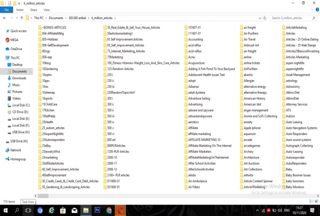Open Customize Quick Access Toolbar dropdown
The width and height of the screenshot is (320, 216).
[x=18, y=3]
